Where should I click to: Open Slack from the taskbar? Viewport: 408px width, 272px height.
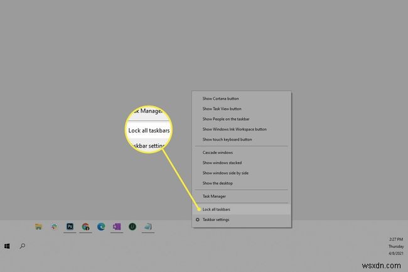[54, 227]
